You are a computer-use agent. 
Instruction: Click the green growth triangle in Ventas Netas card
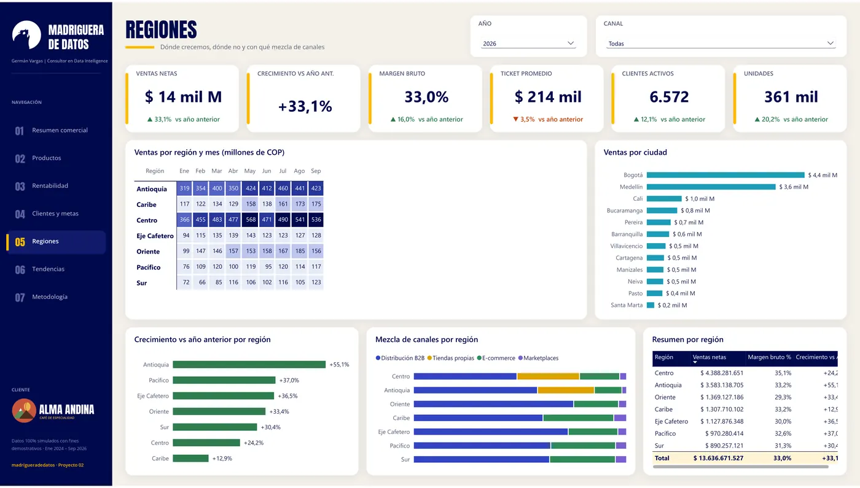[x=149, y=119]
